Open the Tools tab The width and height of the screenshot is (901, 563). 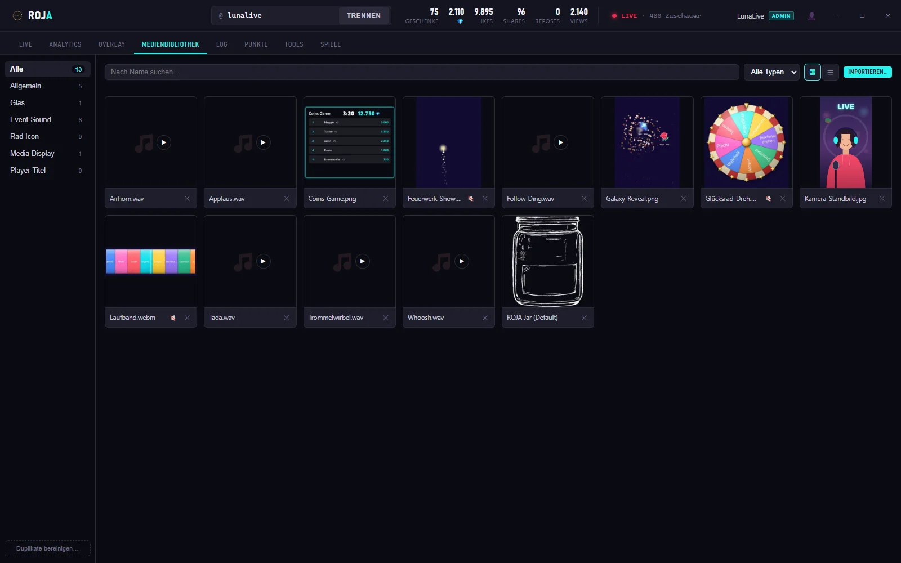pos(294,44)
